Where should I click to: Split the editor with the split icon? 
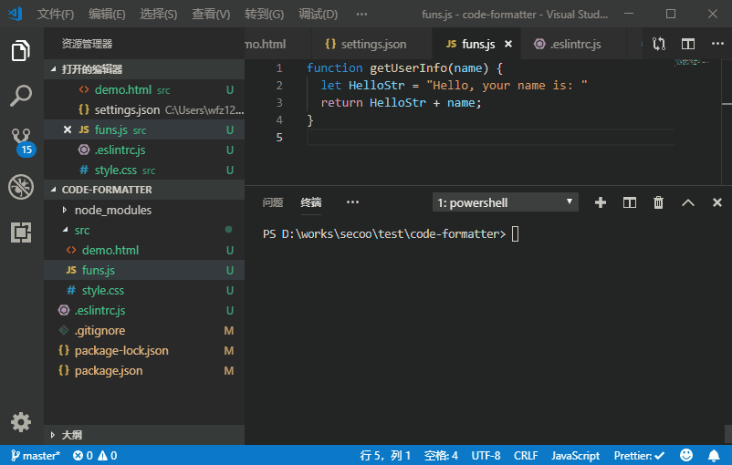tap(687, 44)
